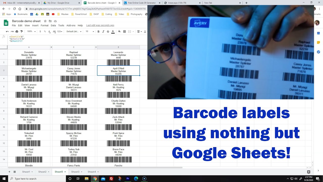Open the Sheet2 tab dropdown arrow

48,172
